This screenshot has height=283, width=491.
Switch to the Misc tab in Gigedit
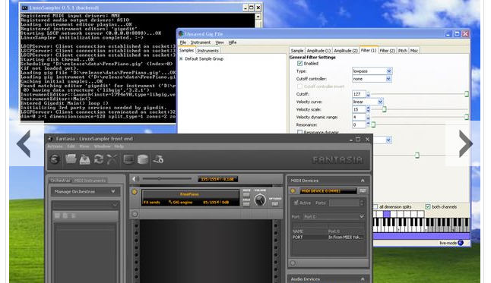(414, 50)
